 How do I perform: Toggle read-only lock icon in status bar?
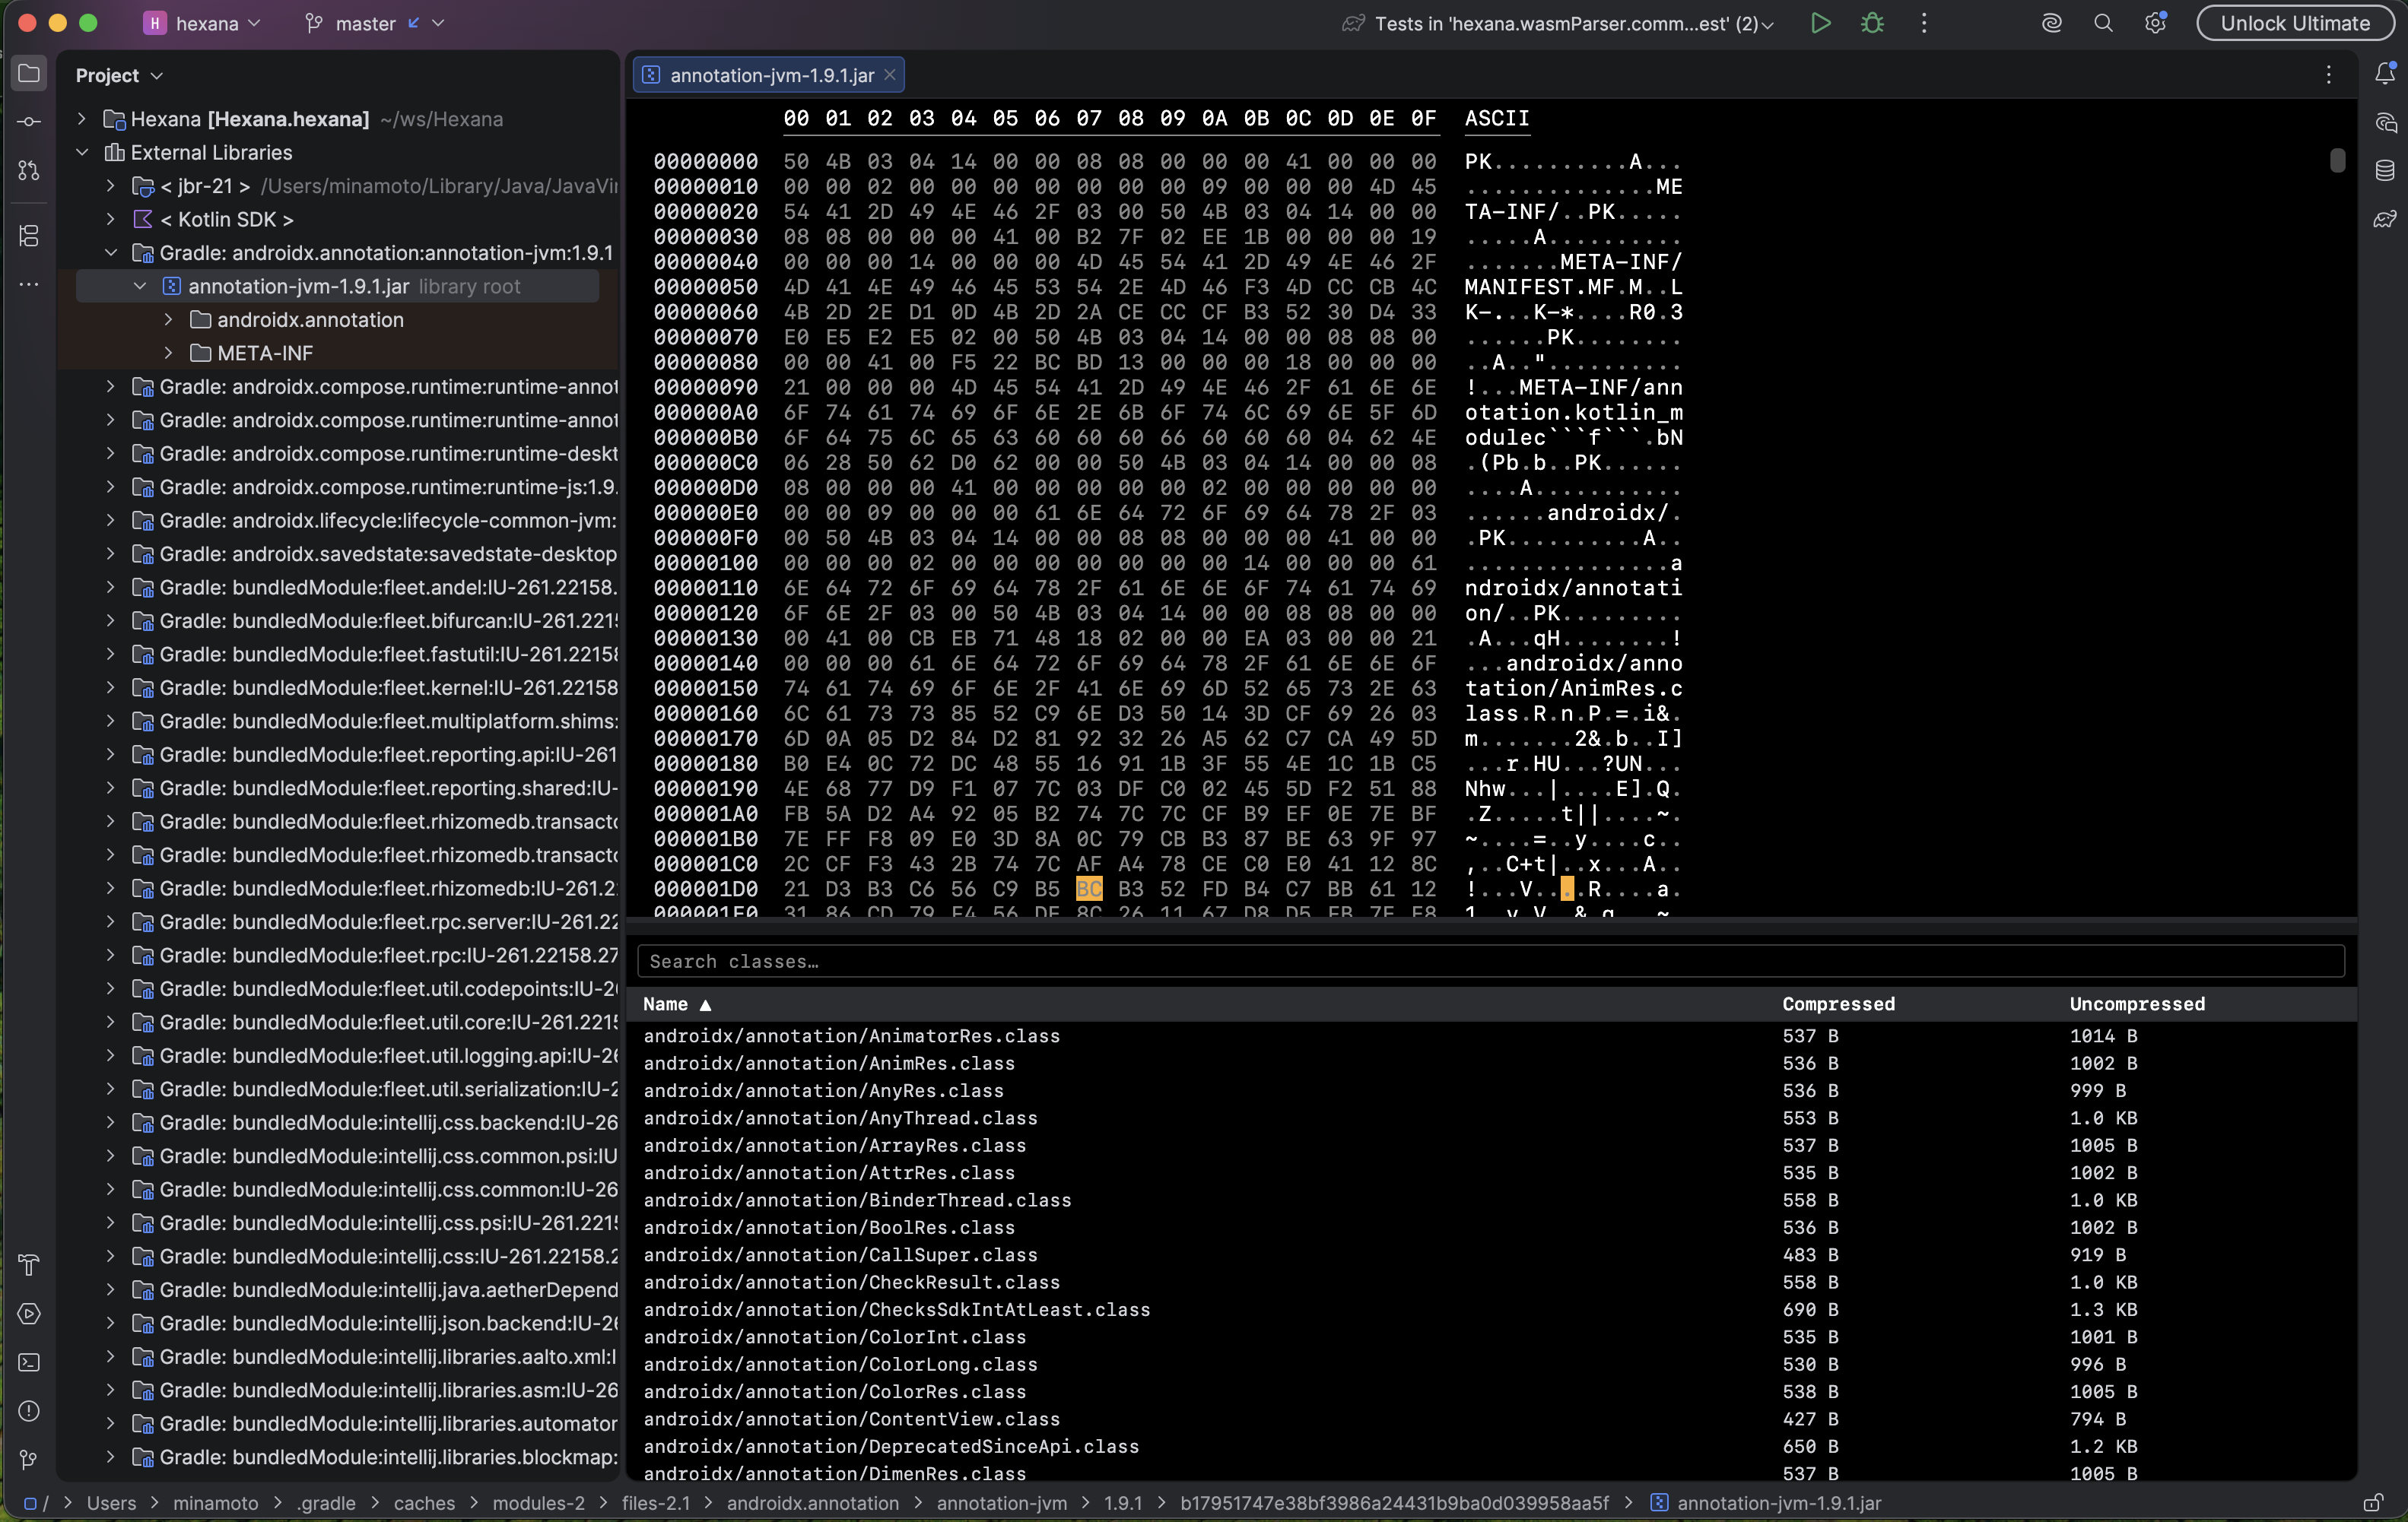tap(2372, 1503)
